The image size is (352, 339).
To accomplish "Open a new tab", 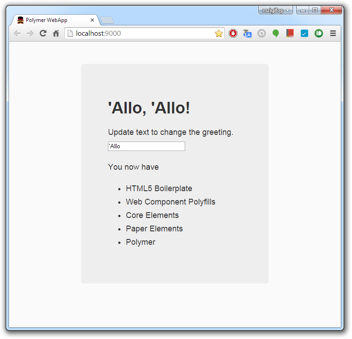I will [107, 20].
